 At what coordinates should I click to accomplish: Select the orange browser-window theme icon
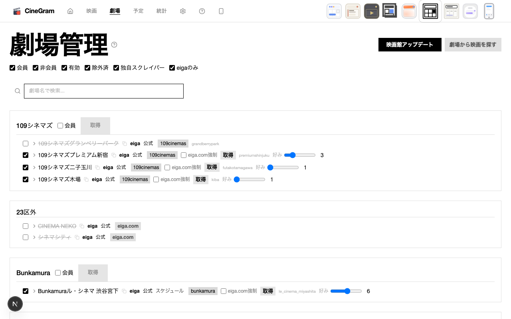(x=409, y=11)
